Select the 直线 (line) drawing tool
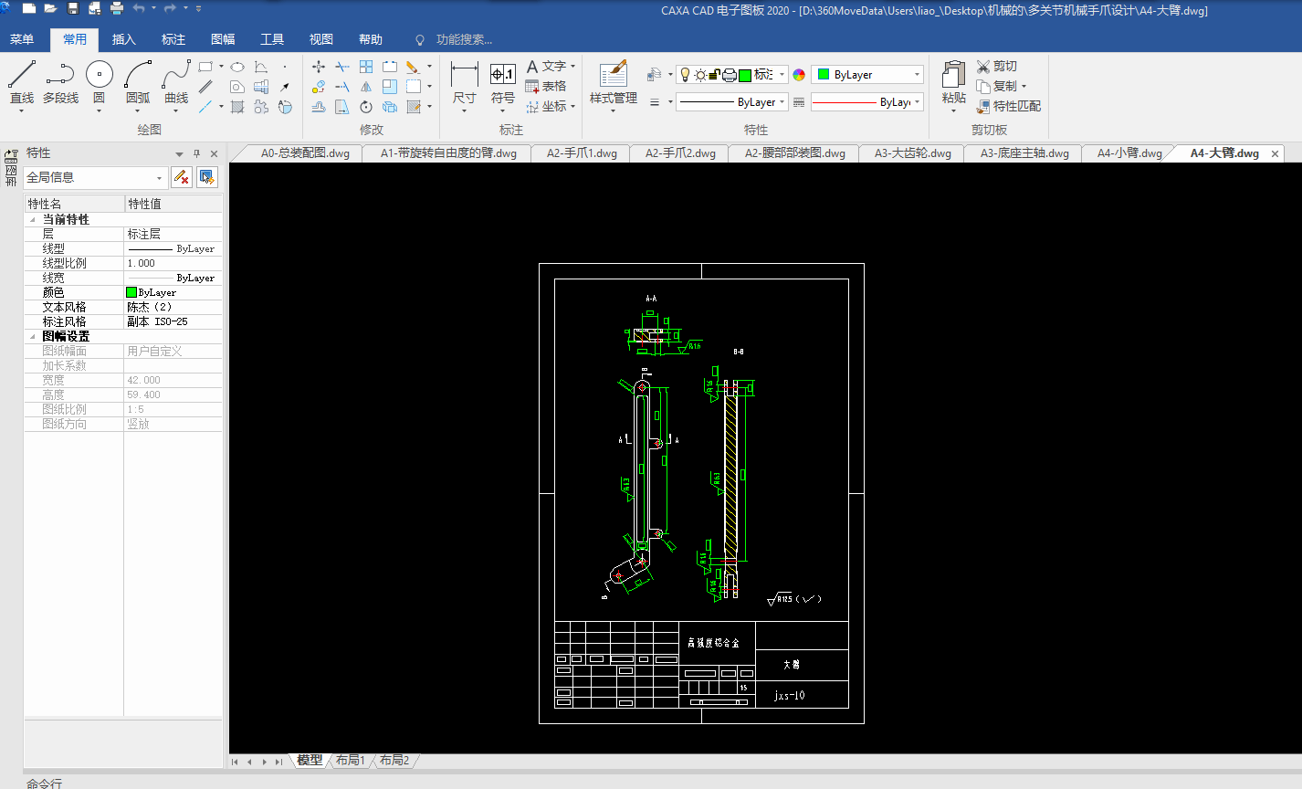Image resolution: width=1302 pixels, height=789 pixels. [x=21, y=82]
